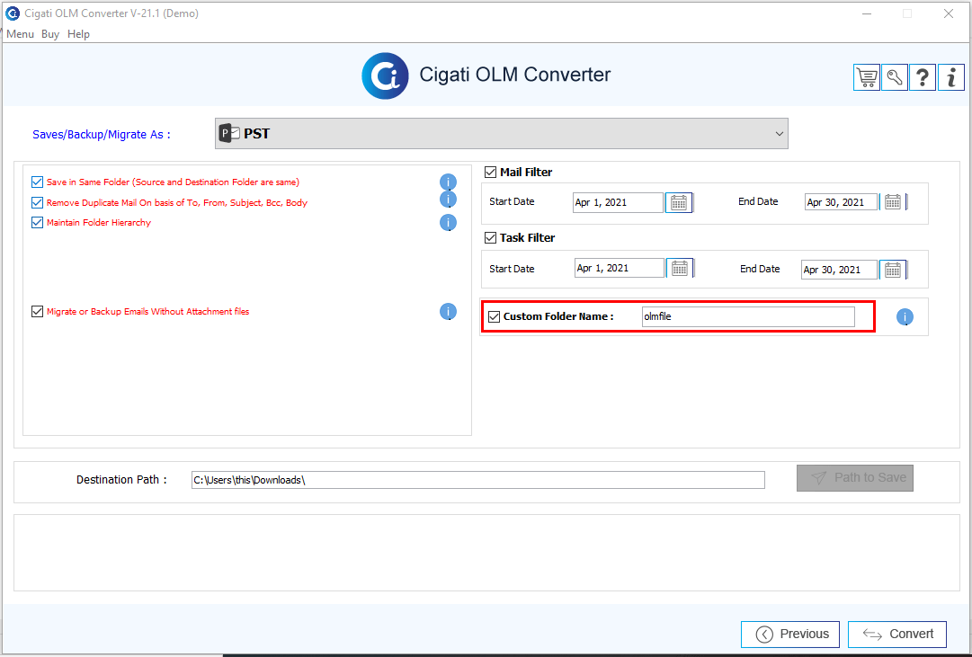Open Mail Filter End Date calendar picker
972x657 pixels.
click(893, 202)
